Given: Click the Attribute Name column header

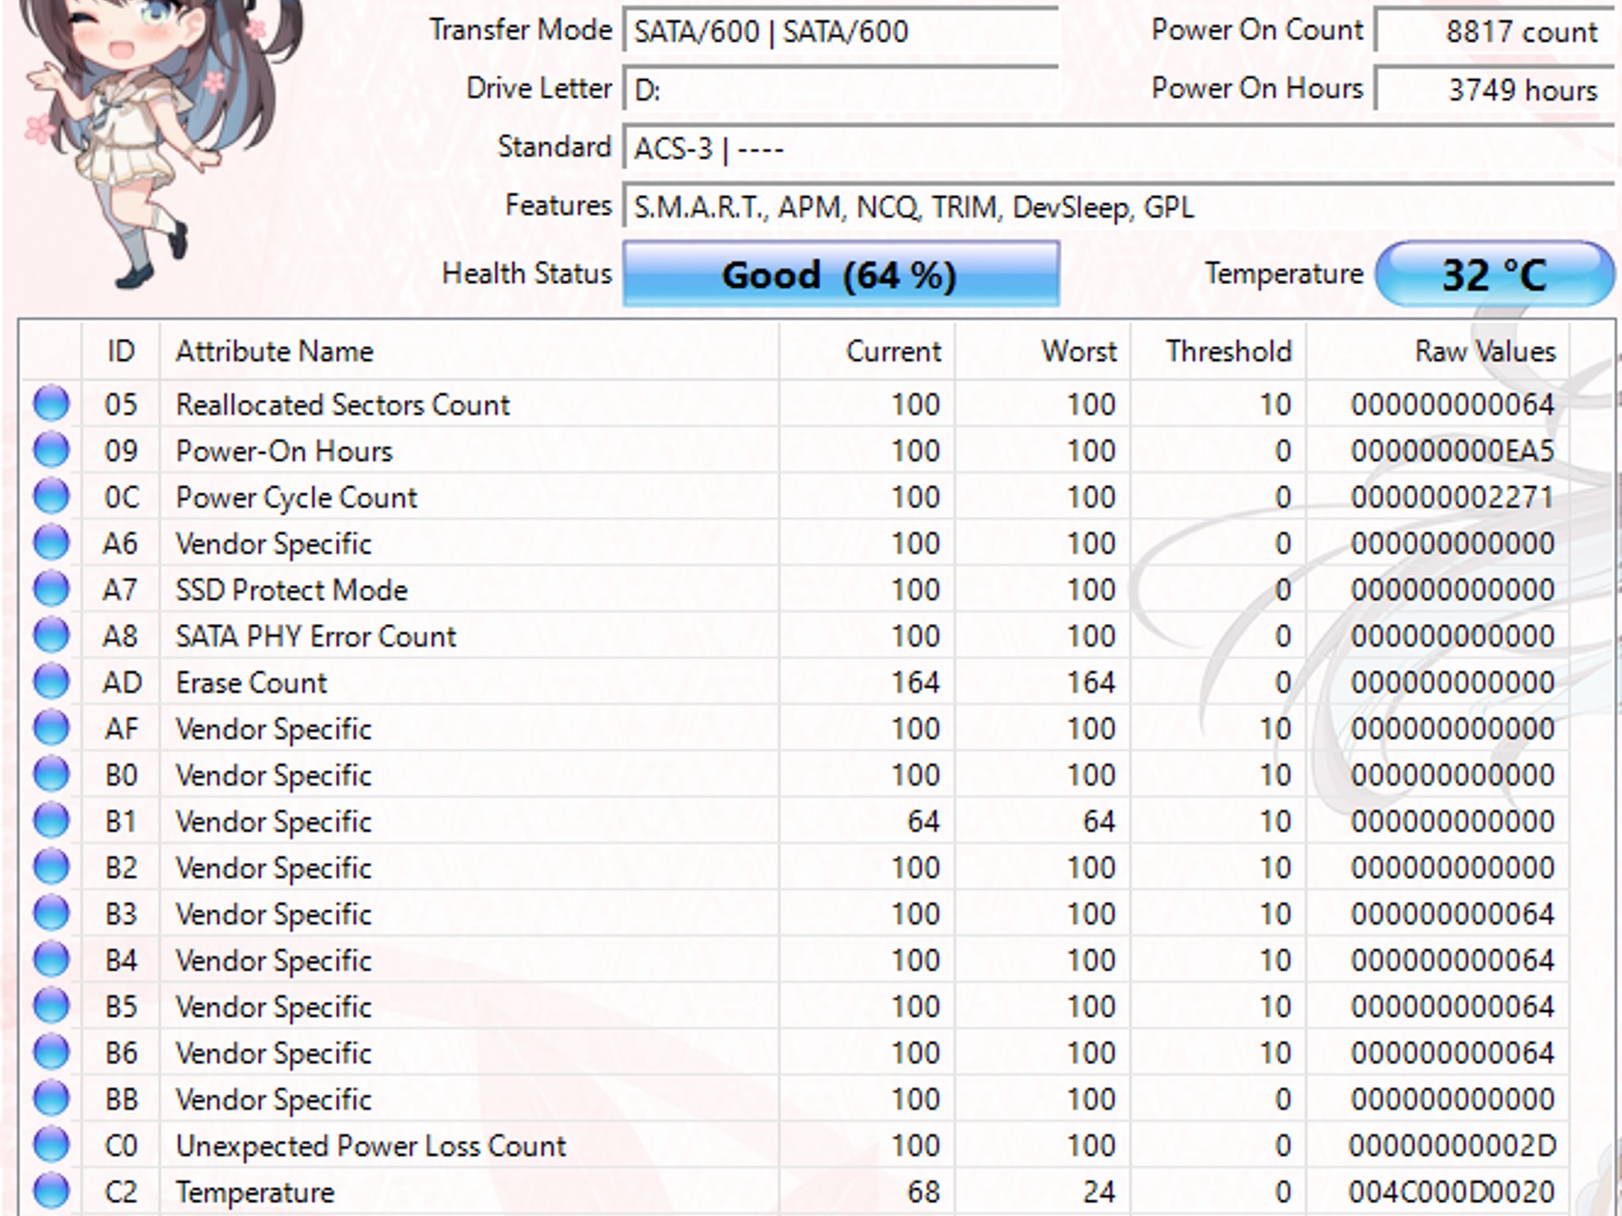Looking at the screenshot, I should click(470, 351).
